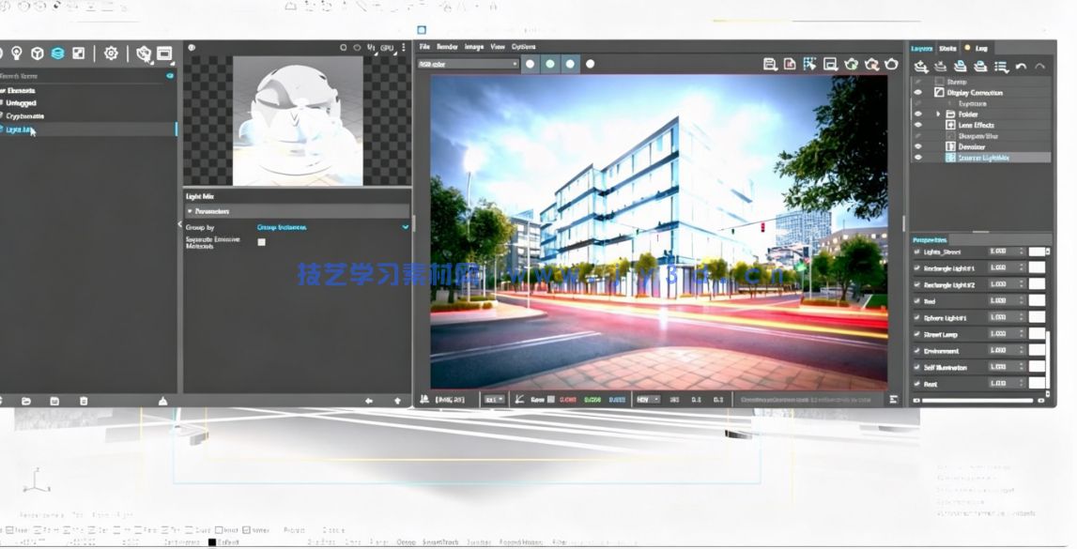1077x549 pixels.
Task: Enable the Separate Emissive Materials checkbox
Action: click(x=260, y=244)
